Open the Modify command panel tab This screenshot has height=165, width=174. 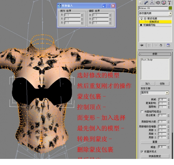(x=146, y=3)
